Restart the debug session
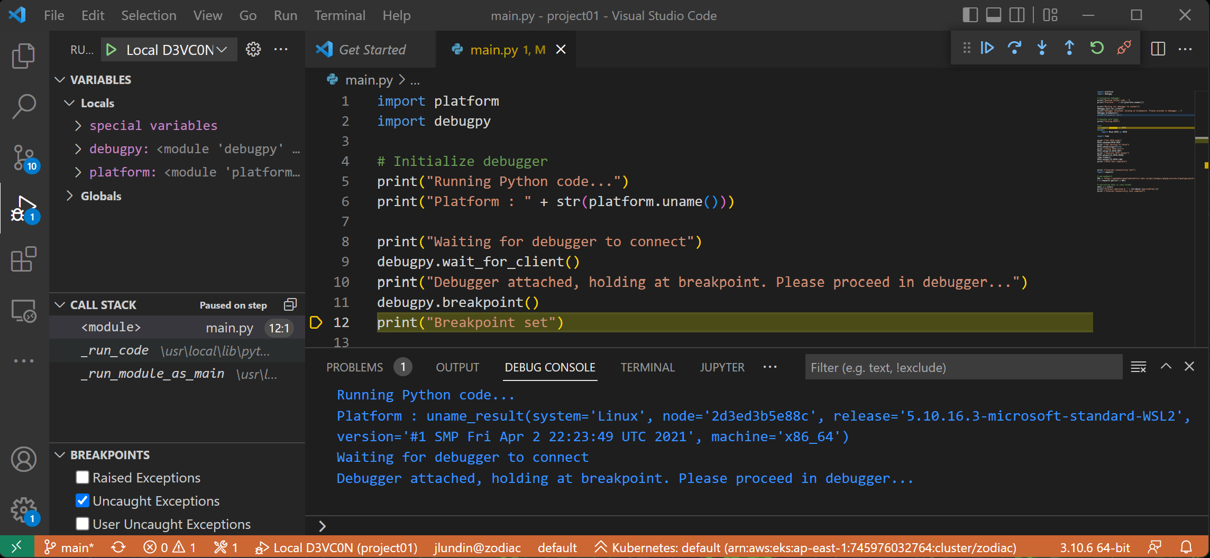1210x558 pixels. [x=1097, y=48]
